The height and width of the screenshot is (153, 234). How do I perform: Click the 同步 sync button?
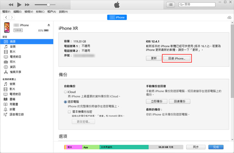196,147
